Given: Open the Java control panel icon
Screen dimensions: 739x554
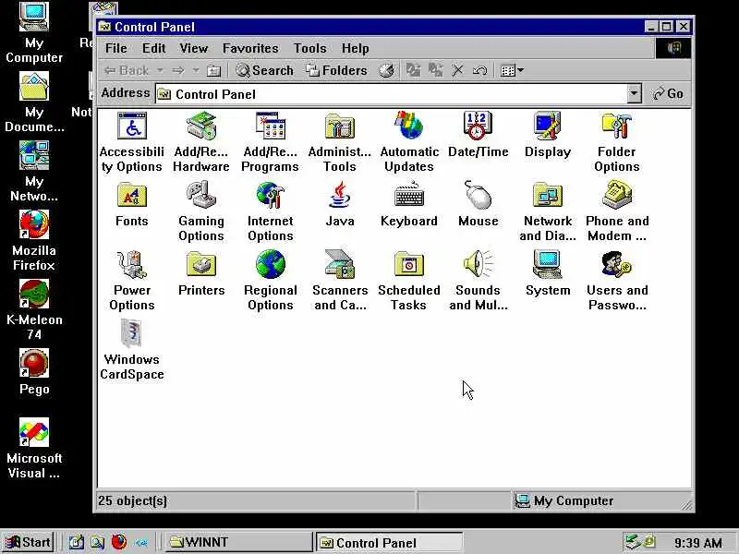Looking at the screenshot, I should [x=340, y=195].
